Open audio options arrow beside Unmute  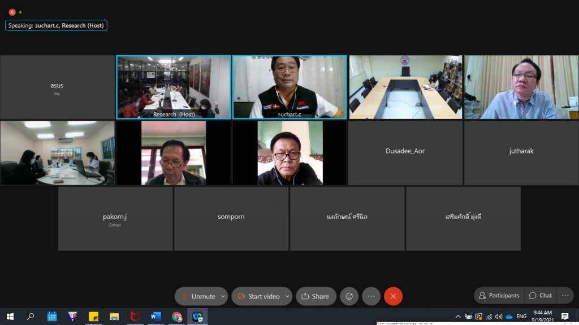pyautogui.click(x=223, y=296)
